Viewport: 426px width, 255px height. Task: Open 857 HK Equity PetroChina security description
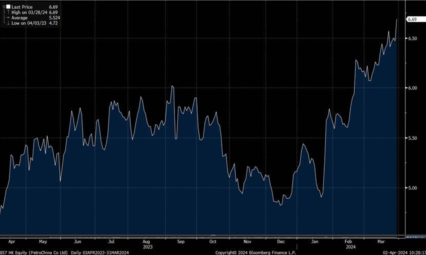click(x=33, y=252)
